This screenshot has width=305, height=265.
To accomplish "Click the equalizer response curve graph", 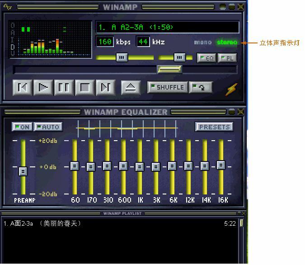I will 127,129.
